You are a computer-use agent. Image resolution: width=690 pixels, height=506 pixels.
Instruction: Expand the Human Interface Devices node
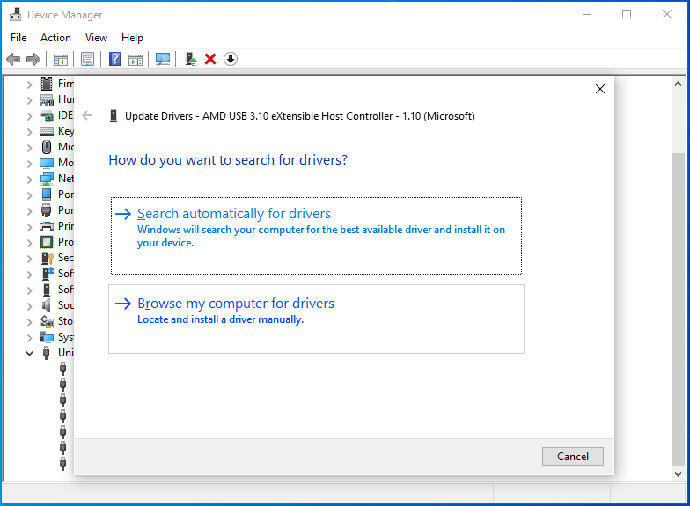tap(30, 100)
